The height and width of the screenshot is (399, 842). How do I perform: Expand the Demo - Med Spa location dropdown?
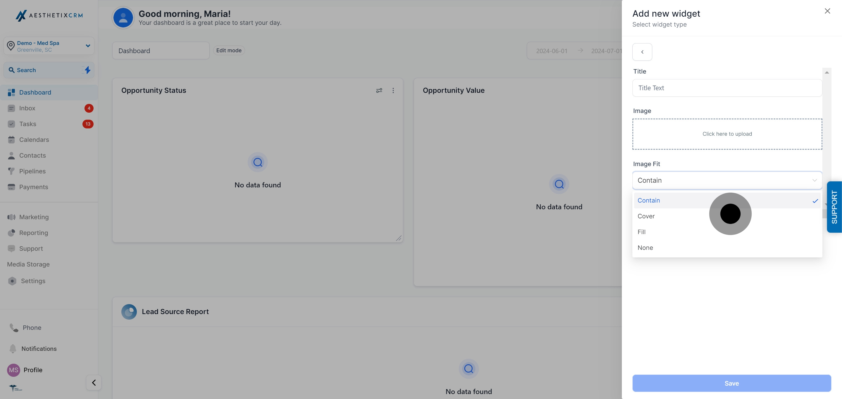88,46
